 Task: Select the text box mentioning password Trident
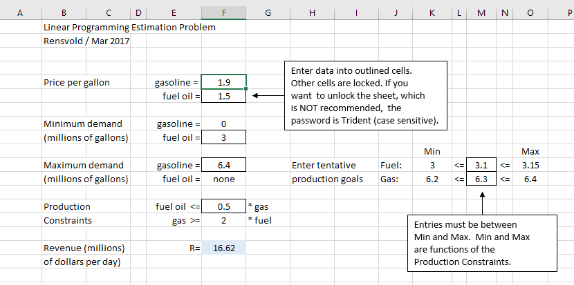pos(364,95)
